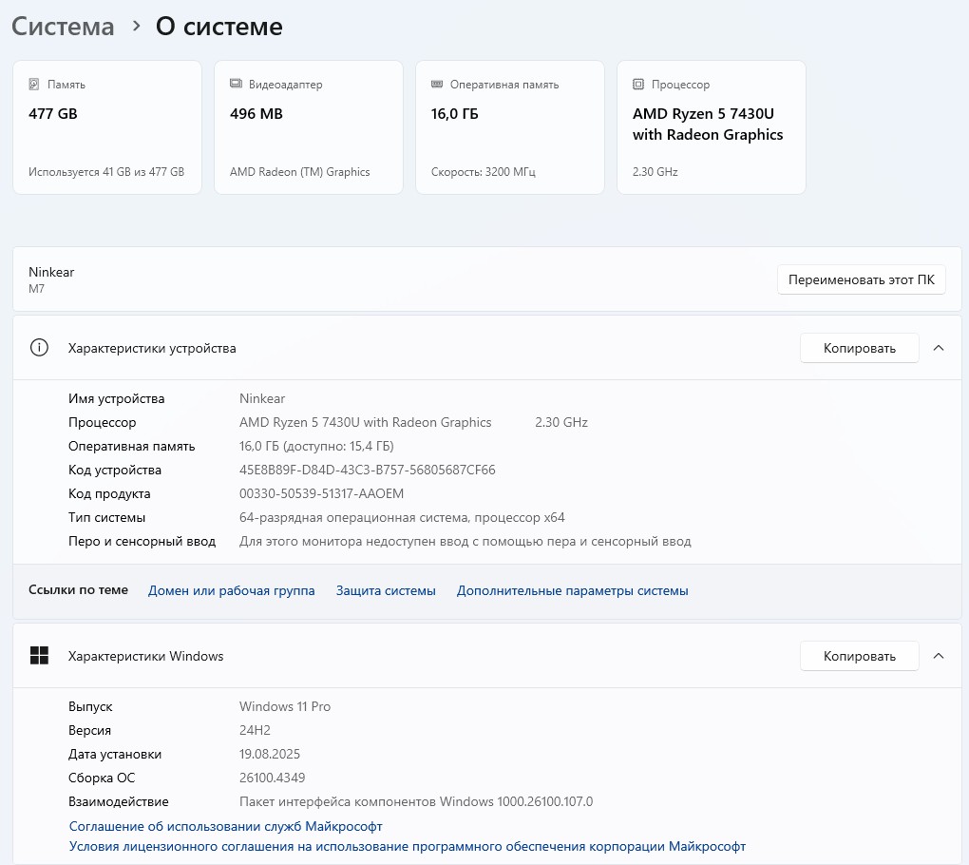Copy Windows specifications with Копировать
This screenshot has width=969, height=865.
tap(859, 656)
